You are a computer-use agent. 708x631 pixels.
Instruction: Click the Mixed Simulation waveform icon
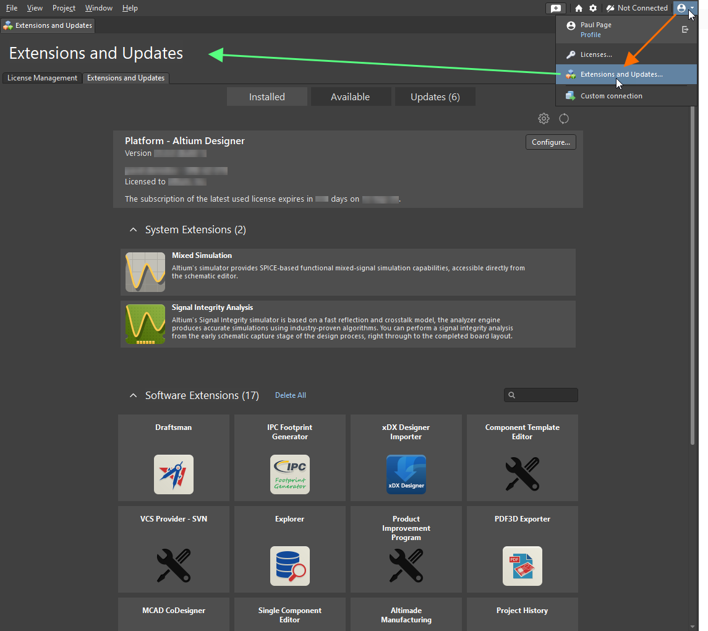click(145, 272)
